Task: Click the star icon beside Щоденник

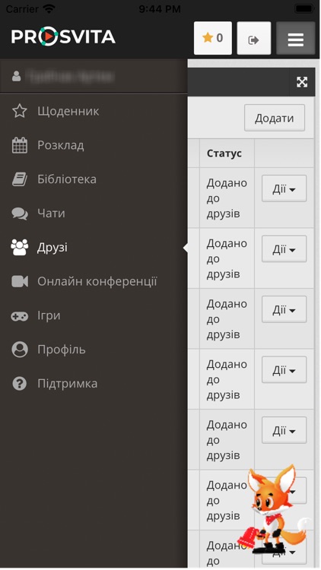Action: pos(19,111)
